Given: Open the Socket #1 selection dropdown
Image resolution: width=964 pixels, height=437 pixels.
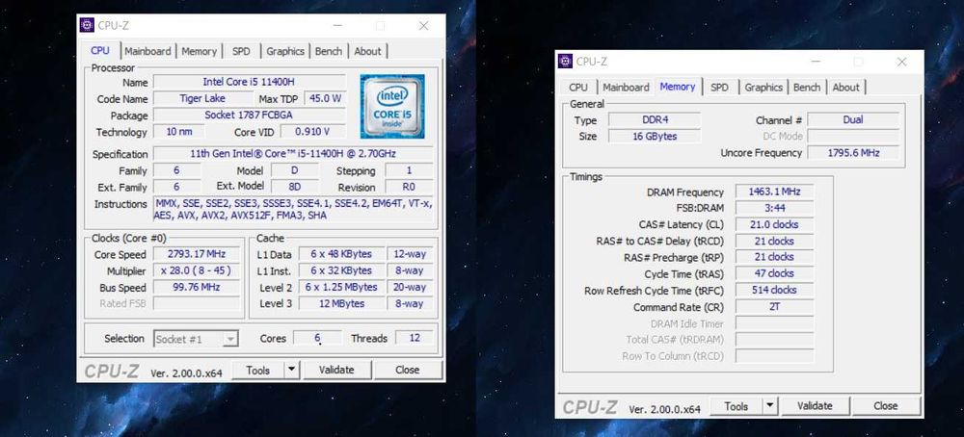Looking at the screenshot, I should 196,338.
